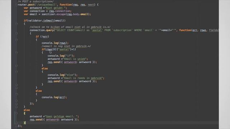This screenshot has width=230, height=129.
Task: Click connection.query call
Action: [x=42, y=30]
